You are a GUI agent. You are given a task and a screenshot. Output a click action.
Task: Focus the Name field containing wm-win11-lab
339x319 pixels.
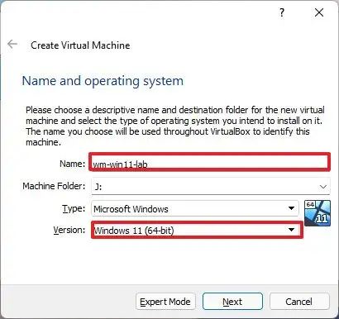[x=209, y=162]
